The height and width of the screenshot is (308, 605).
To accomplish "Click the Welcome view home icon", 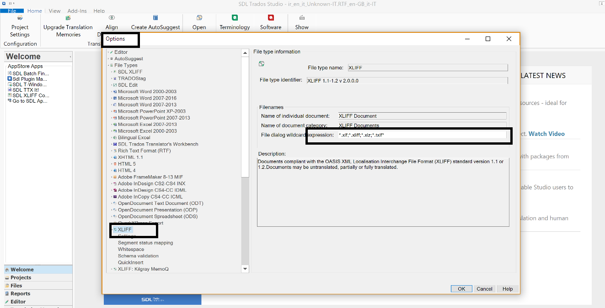I will [x=7, y=270].
